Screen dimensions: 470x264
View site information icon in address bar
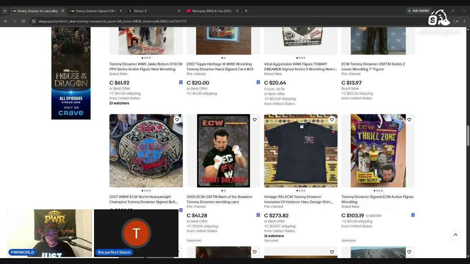[33, 21]
